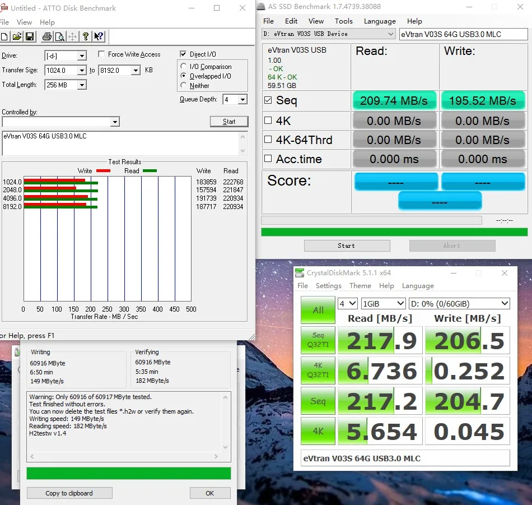
Task: Open the 8192.0 transfer size dropdown
Action: tap(136, 70)
